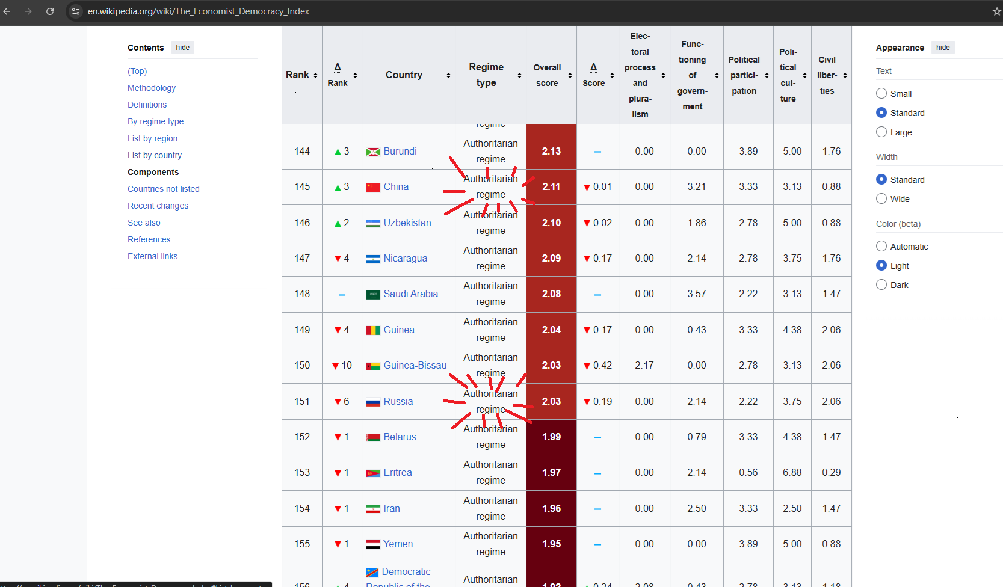
Task: Select the Small text size option
Action: click(x=881, y=94)
